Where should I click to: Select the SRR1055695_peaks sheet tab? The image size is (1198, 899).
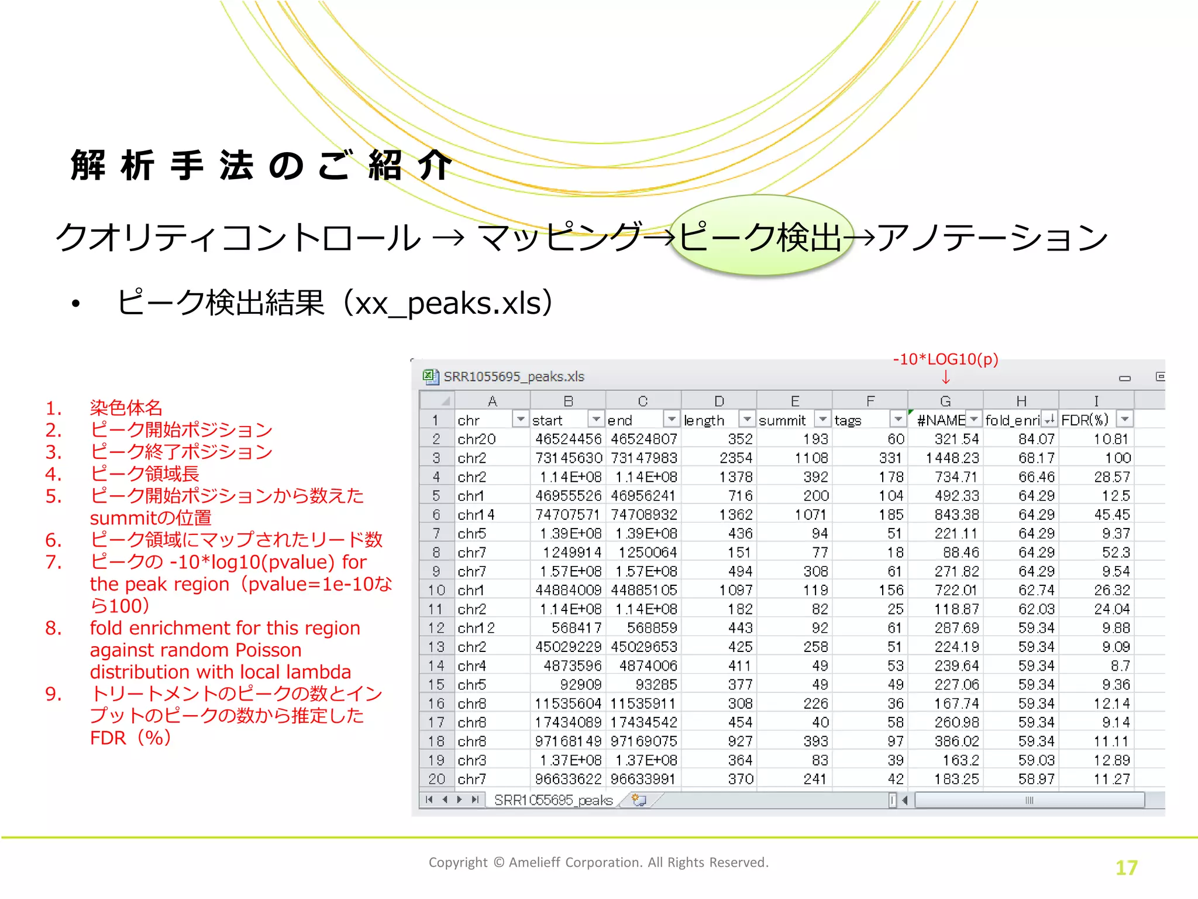(x=553, y=800)
